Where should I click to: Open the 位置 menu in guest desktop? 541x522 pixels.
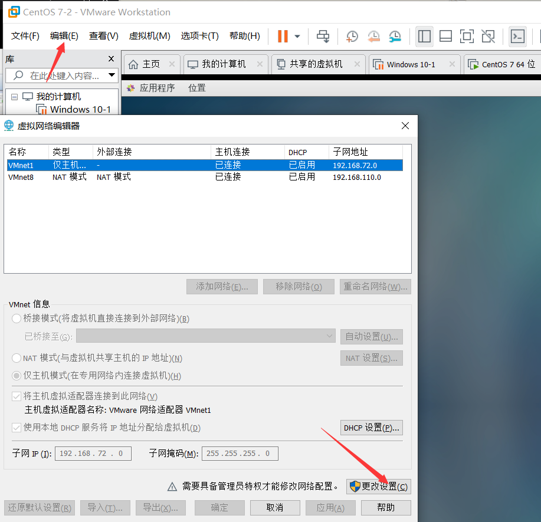pos(196,88)
